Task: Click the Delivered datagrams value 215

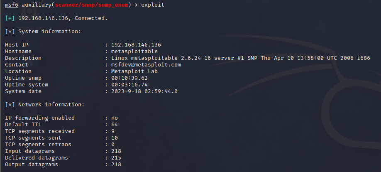Action: click(116, 158)
